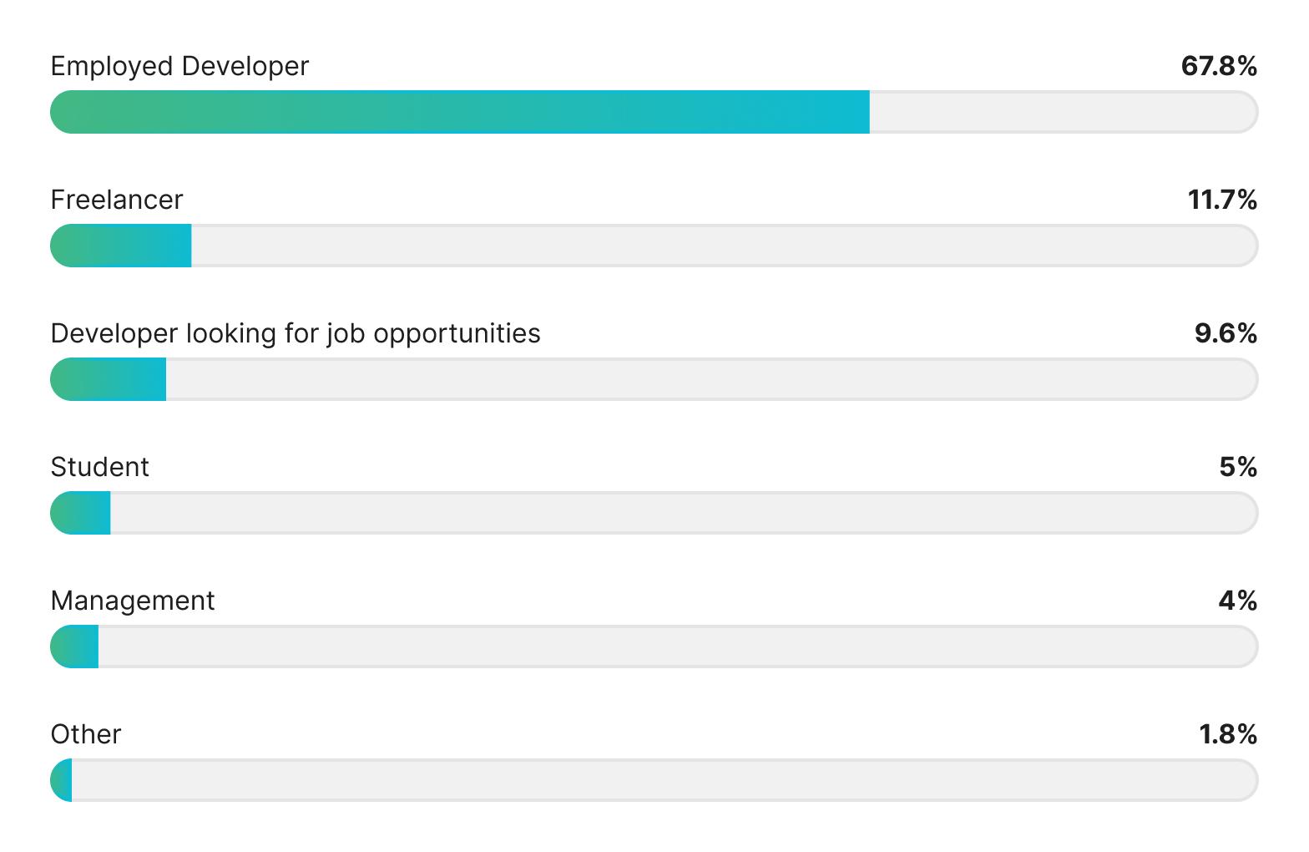This screenshot has width=1309, height=852.
Task: Click the Employed Developer label
Action: click(x=179, y=66)
